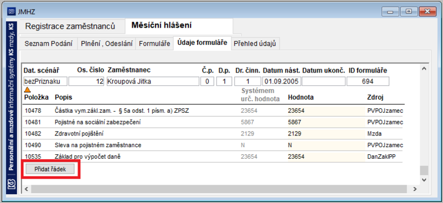Click system value 5867

point(248,122)
